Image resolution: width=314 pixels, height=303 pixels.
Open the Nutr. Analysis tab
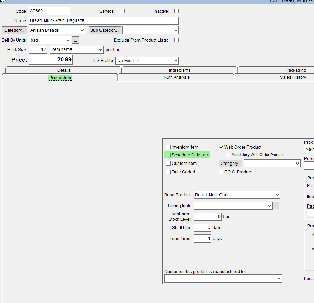pyautogui.click(x=176, y=77)
